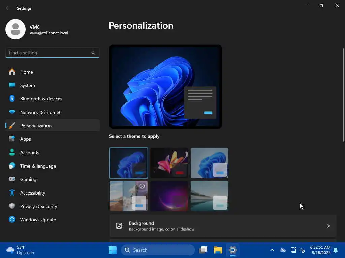This screenshot has width=345, height=258.
Task: Open File Explorer from the taskbar
Action: (218, 250)
